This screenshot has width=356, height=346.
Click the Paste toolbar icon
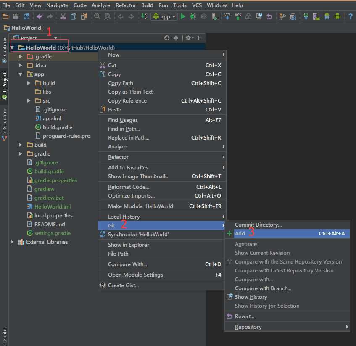84,16
